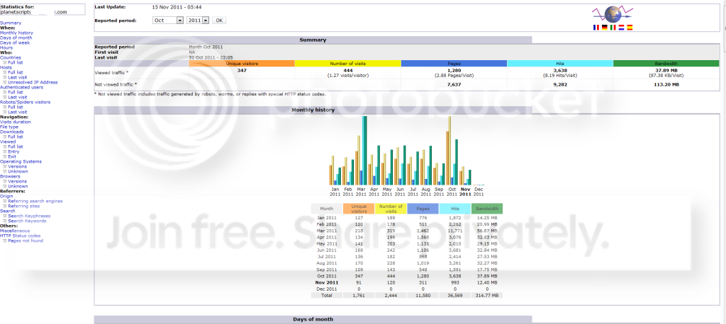
Task: Open Unknown under Browsers
Action: [18, 186]
